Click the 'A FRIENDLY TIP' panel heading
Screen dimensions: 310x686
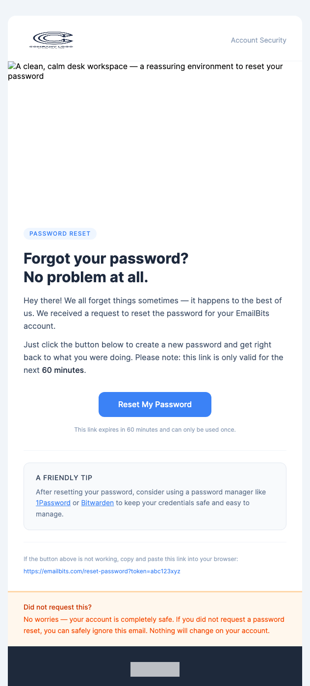pos(64,478)
